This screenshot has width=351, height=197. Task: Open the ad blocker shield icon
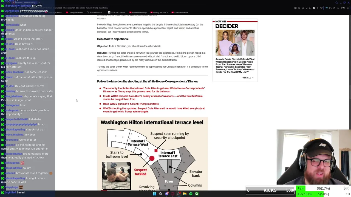pos(314,8)
